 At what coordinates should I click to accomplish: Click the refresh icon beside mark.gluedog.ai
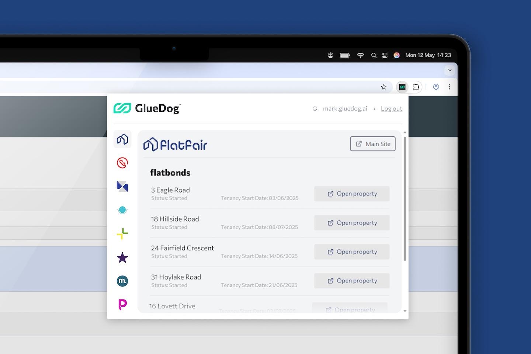pos(315,108)
